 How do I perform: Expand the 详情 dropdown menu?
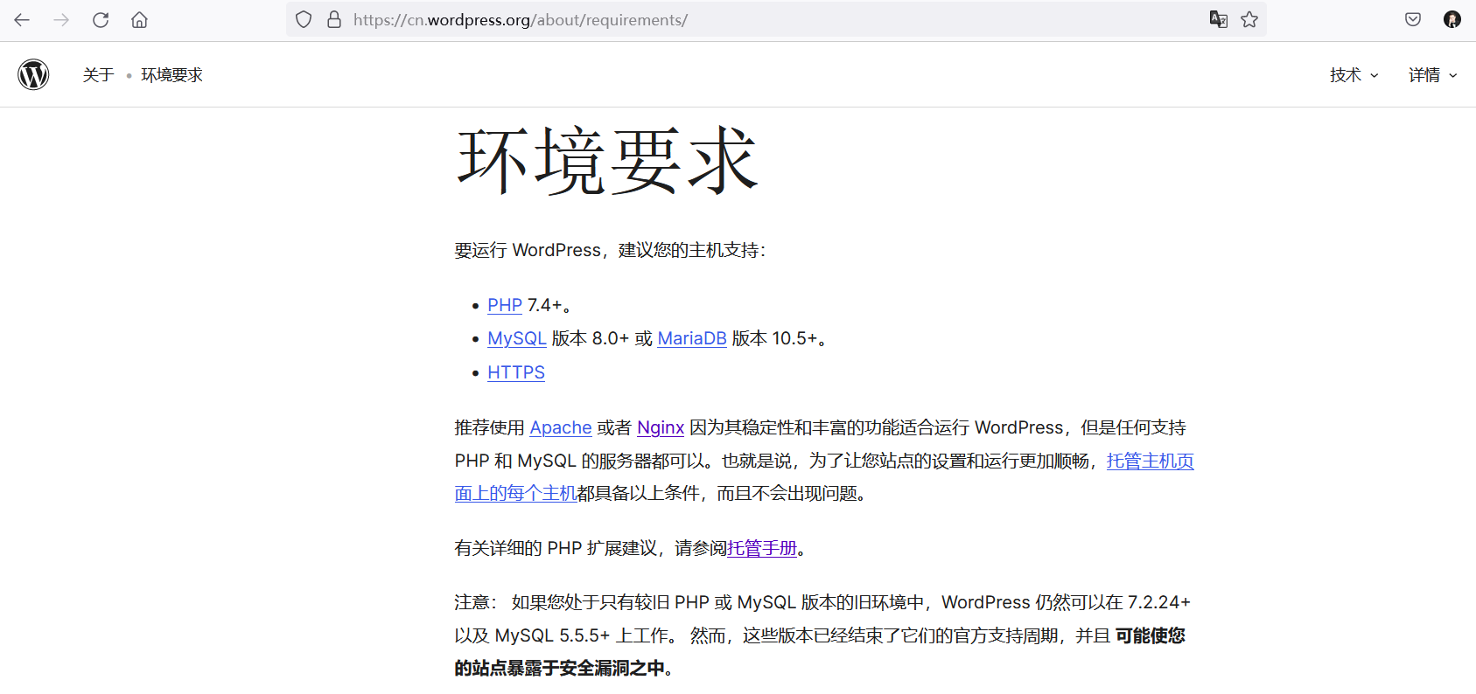1432,75
